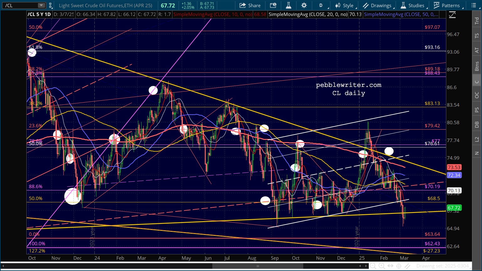The width and height of the screenshot is (482, 271).
Task: Open the DB side tab
Action: point(477,125)
